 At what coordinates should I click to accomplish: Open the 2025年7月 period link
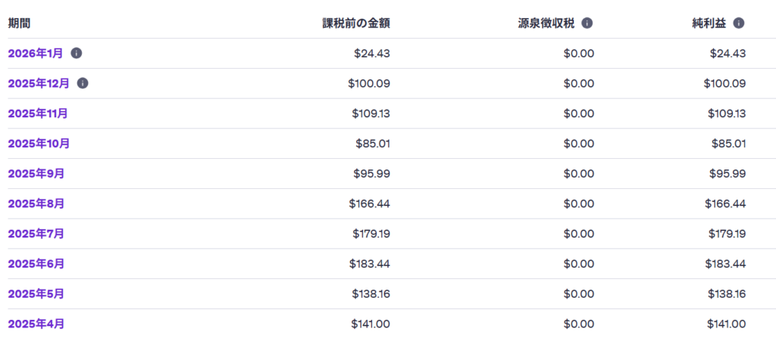coord(36,234)
